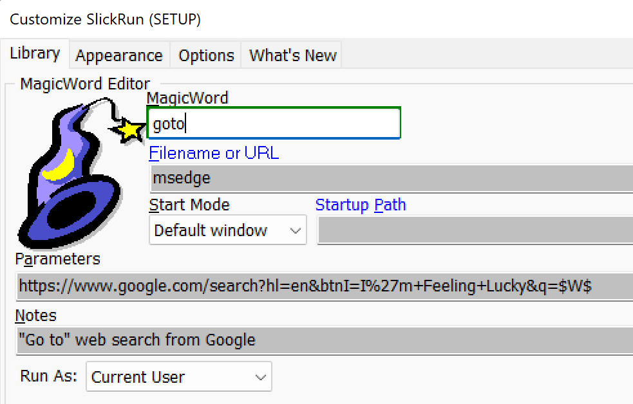This screenshot has height=404, width=633.
Task: Show the What's New tab
Action: coord(292,56)
